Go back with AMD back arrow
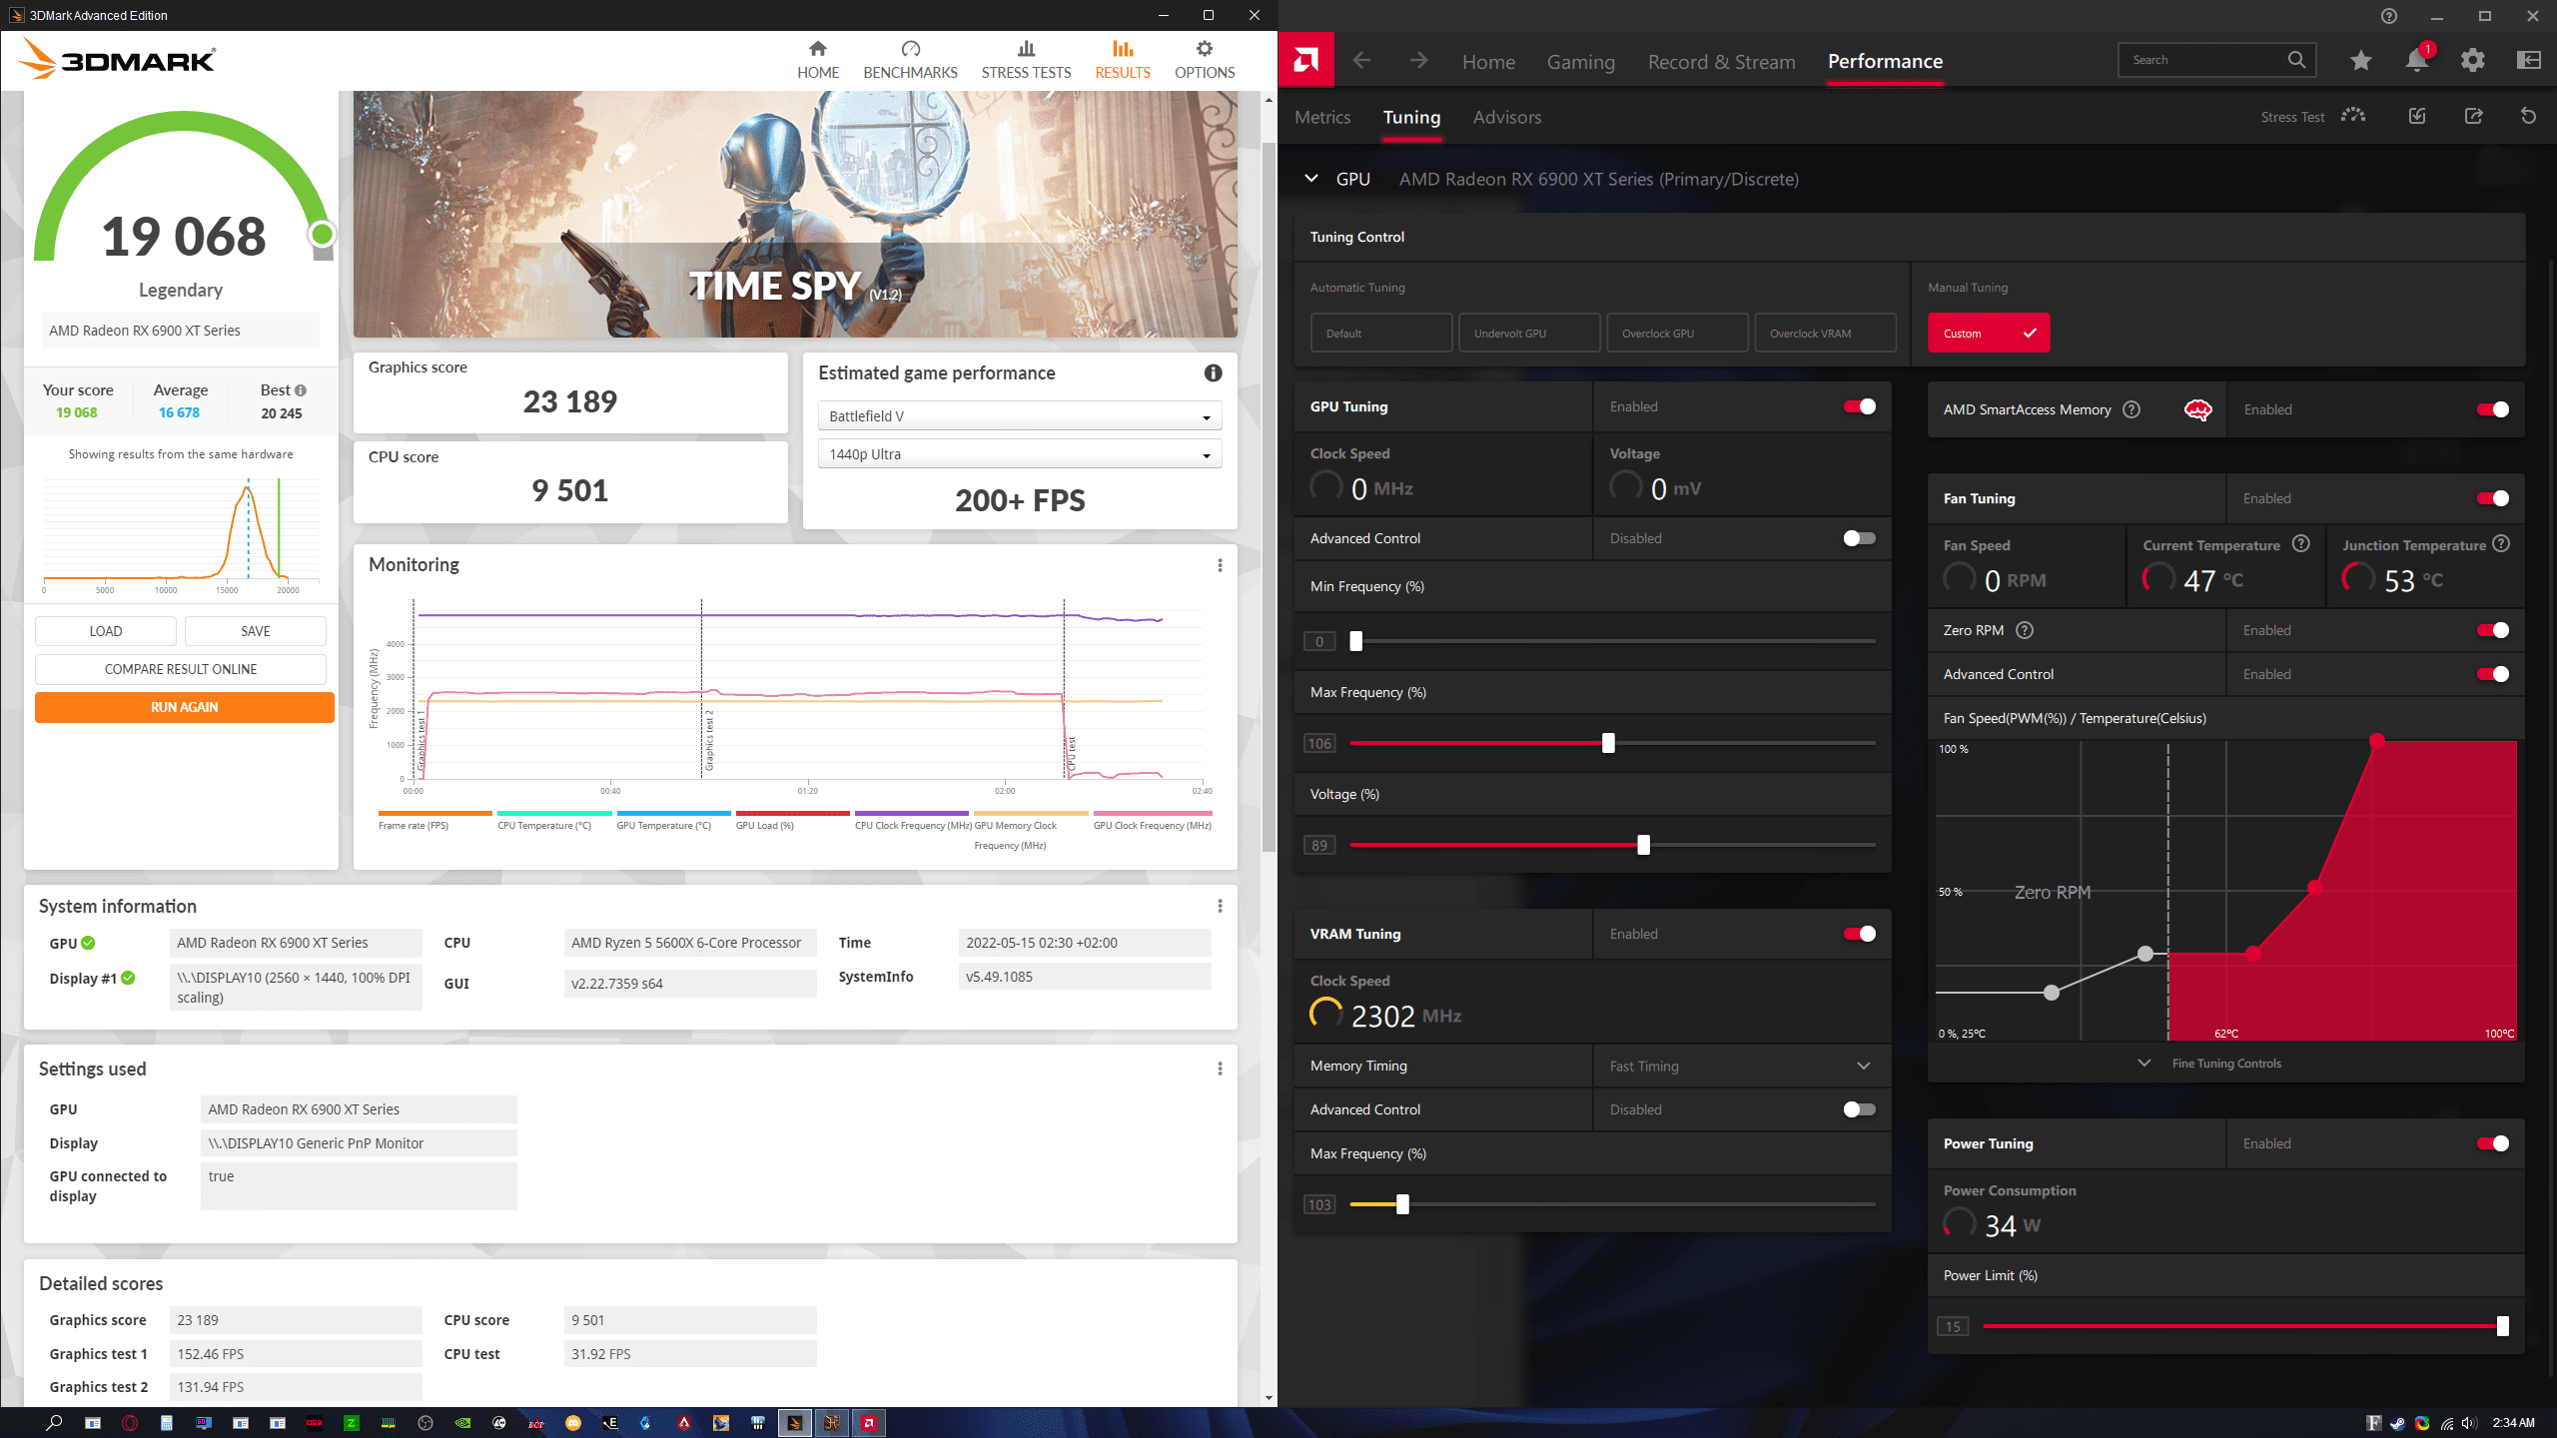2557x1438 pixels. [1361, 61]
